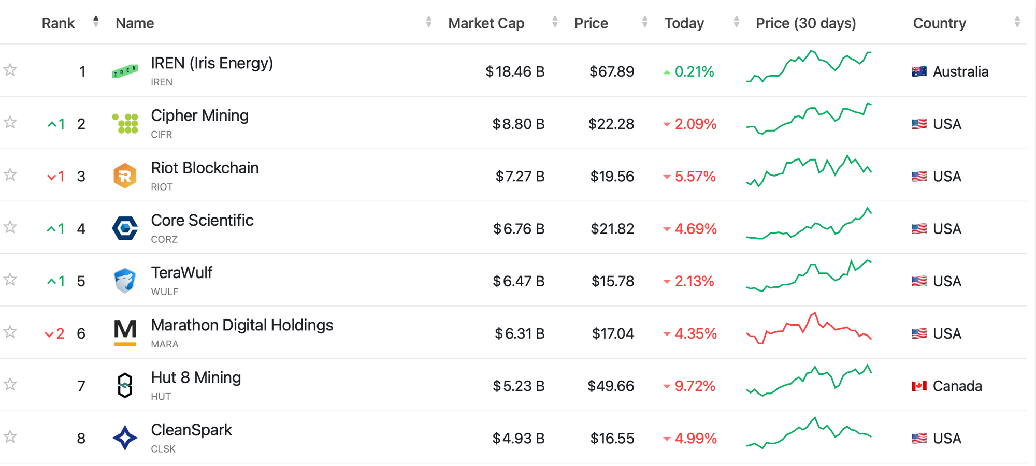This screenshot has width=1036, height=466.
Task: Click the Marathon red 30-day price chart
Action: 809,328
